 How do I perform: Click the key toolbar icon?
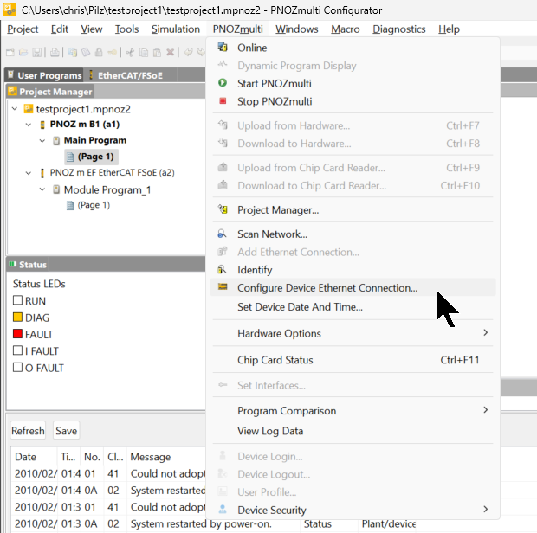[x=112, y=52]
